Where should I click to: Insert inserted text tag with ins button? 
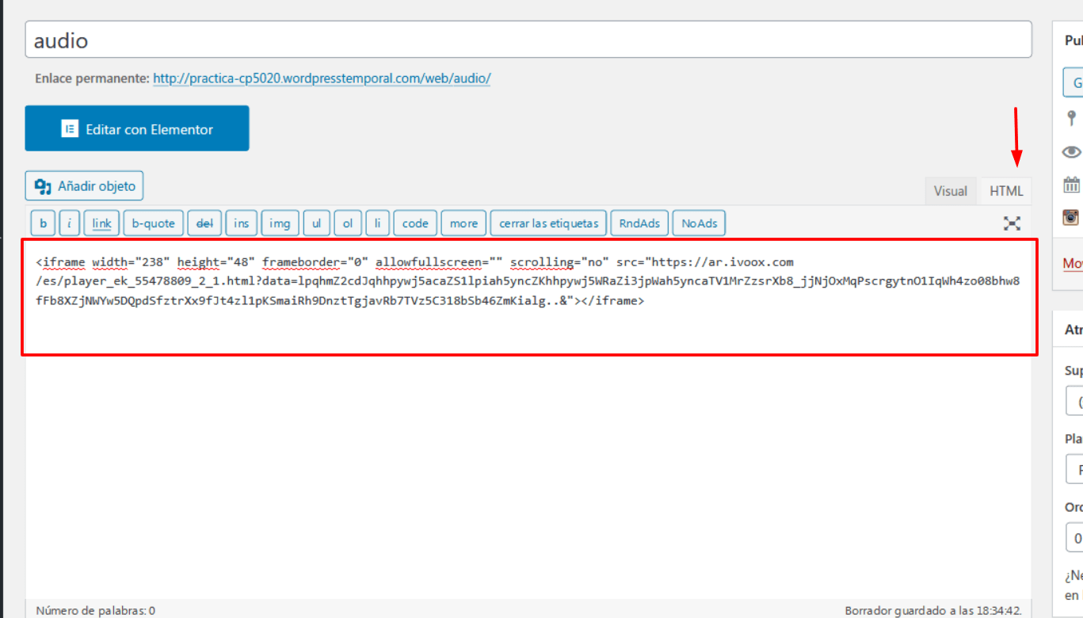coord(242,223)
